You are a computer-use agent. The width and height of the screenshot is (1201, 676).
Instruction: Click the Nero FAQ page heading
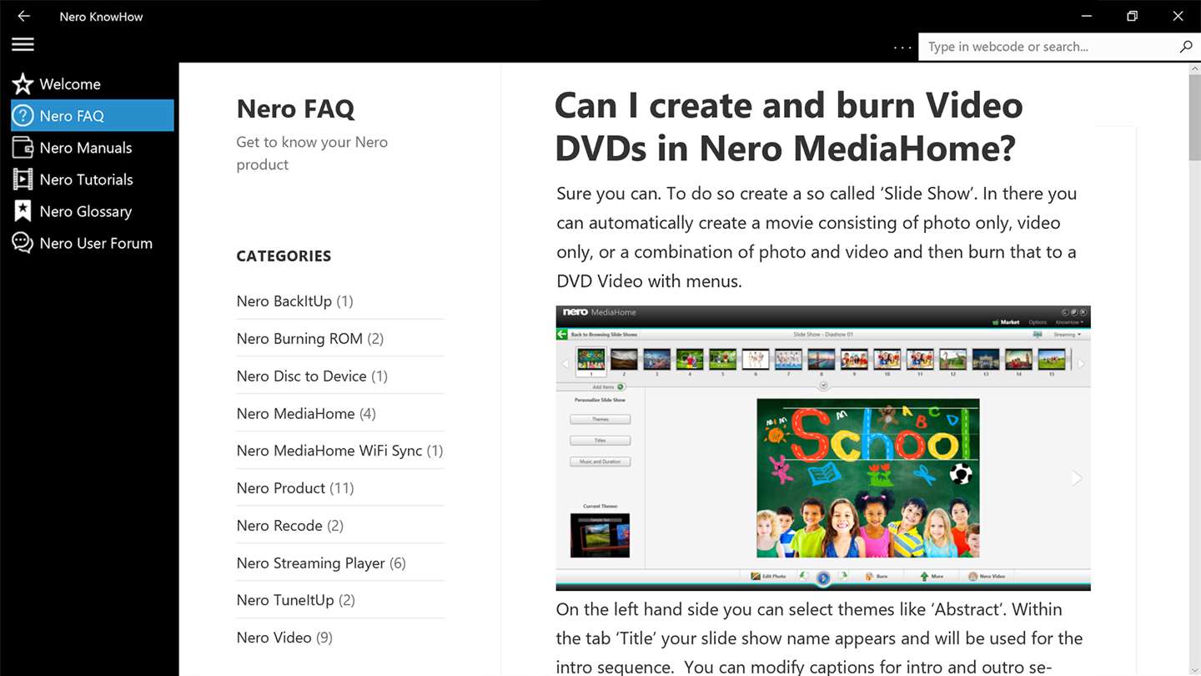295,108
